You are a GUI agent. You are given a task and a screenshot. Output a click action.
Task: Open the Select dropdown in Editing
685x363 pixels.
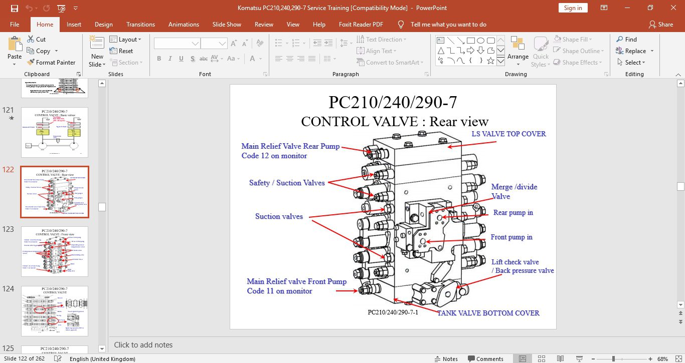coord(630,62)
